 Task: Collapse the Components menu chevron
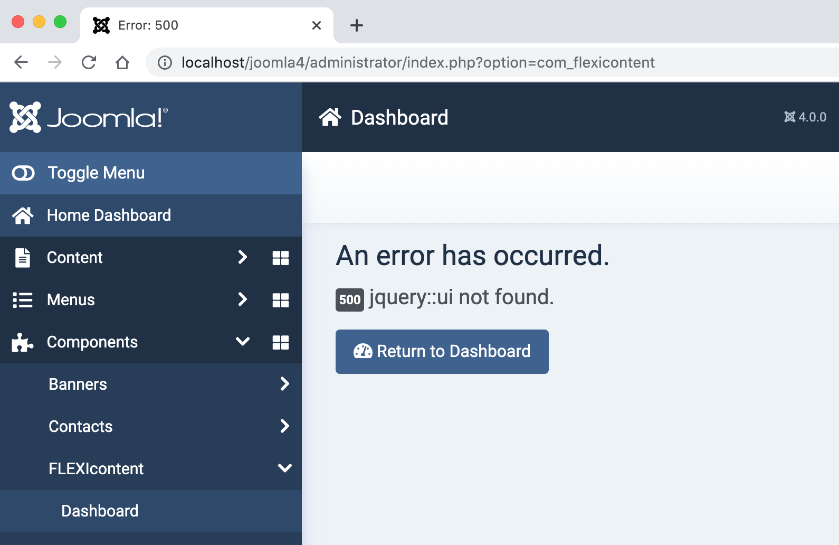pyautogui.click(x=243, y=341)
